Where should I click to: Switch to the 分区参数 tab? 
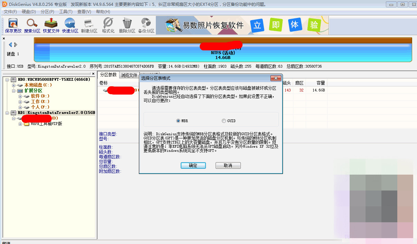point(108,75)
